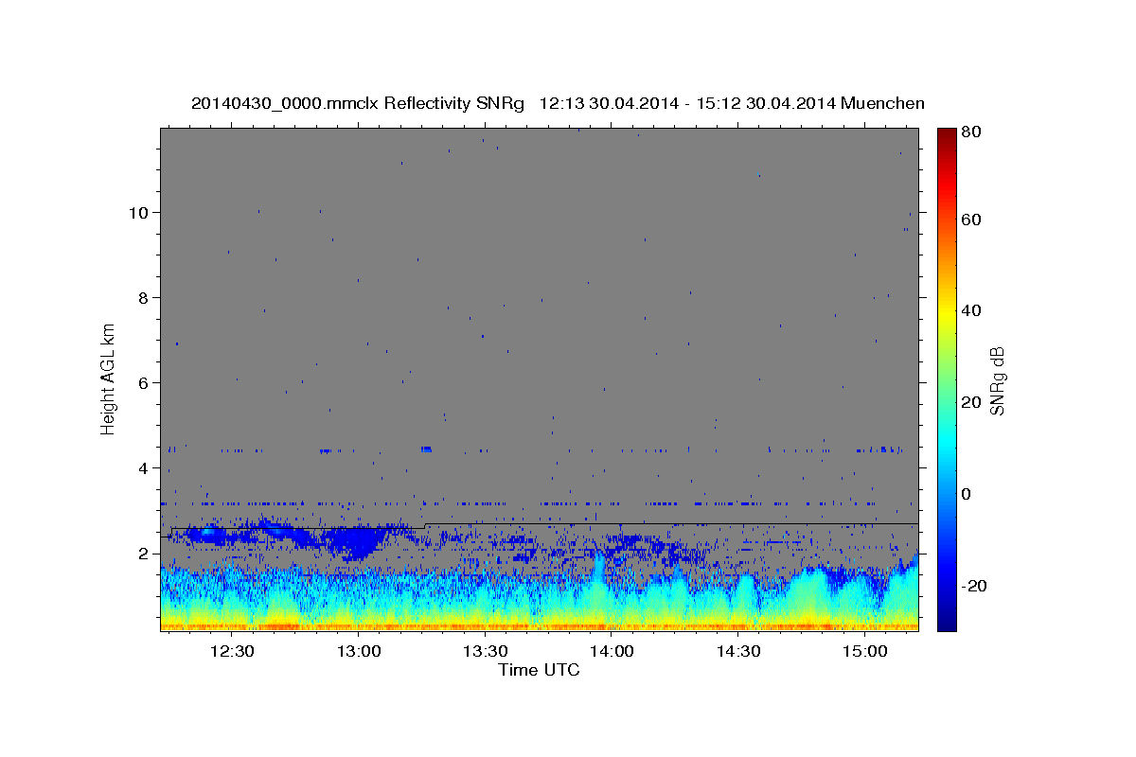This screenshot has width=1136, height=757.
Task: Click the height tick label 4
Action: tap(144, 467)
